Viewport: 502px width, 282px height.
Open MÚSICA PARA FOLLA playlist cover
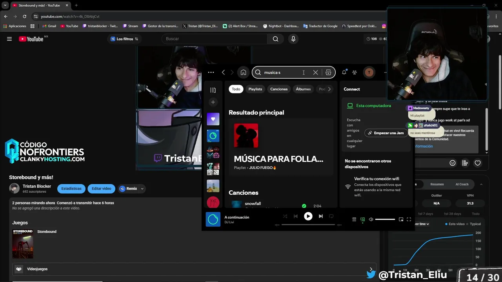[x=246, y=136]
